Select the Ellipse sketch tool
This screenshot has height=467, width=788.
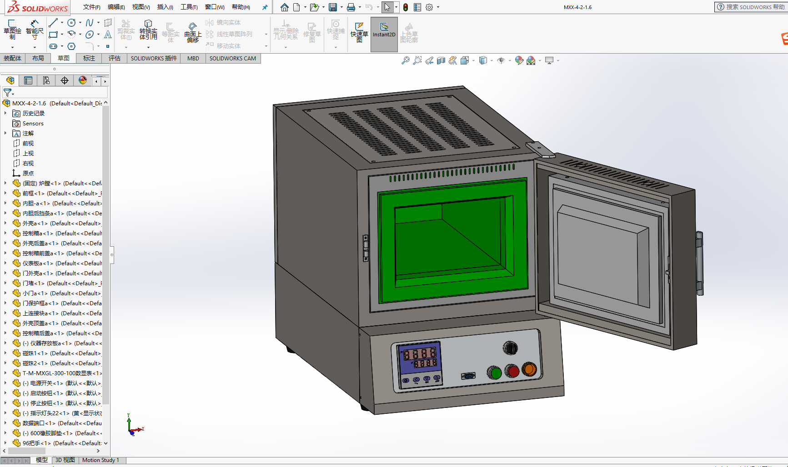[x=90, y=35]
